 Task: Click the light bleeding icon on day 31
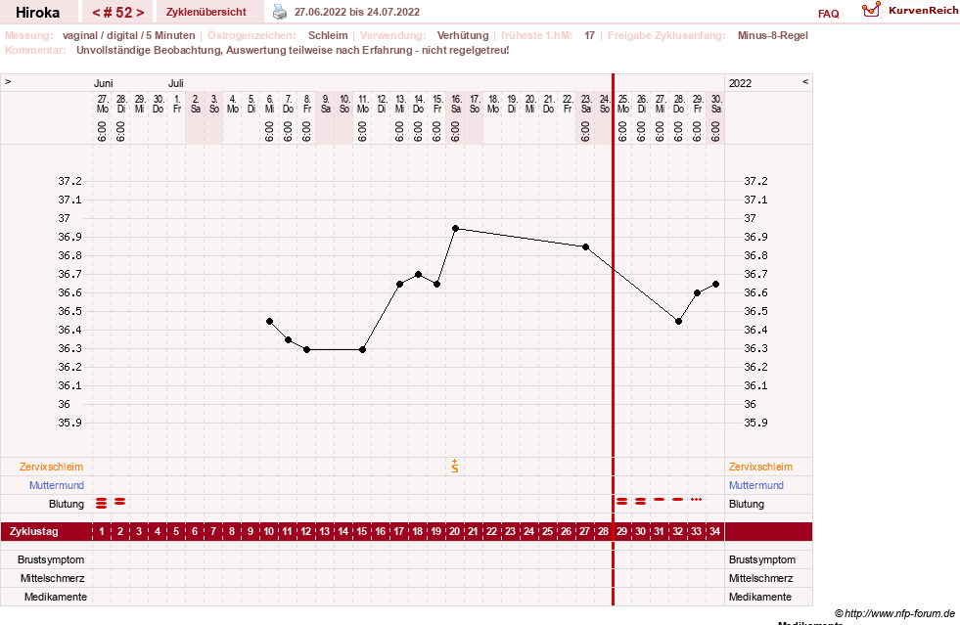[x=660, y=500]
